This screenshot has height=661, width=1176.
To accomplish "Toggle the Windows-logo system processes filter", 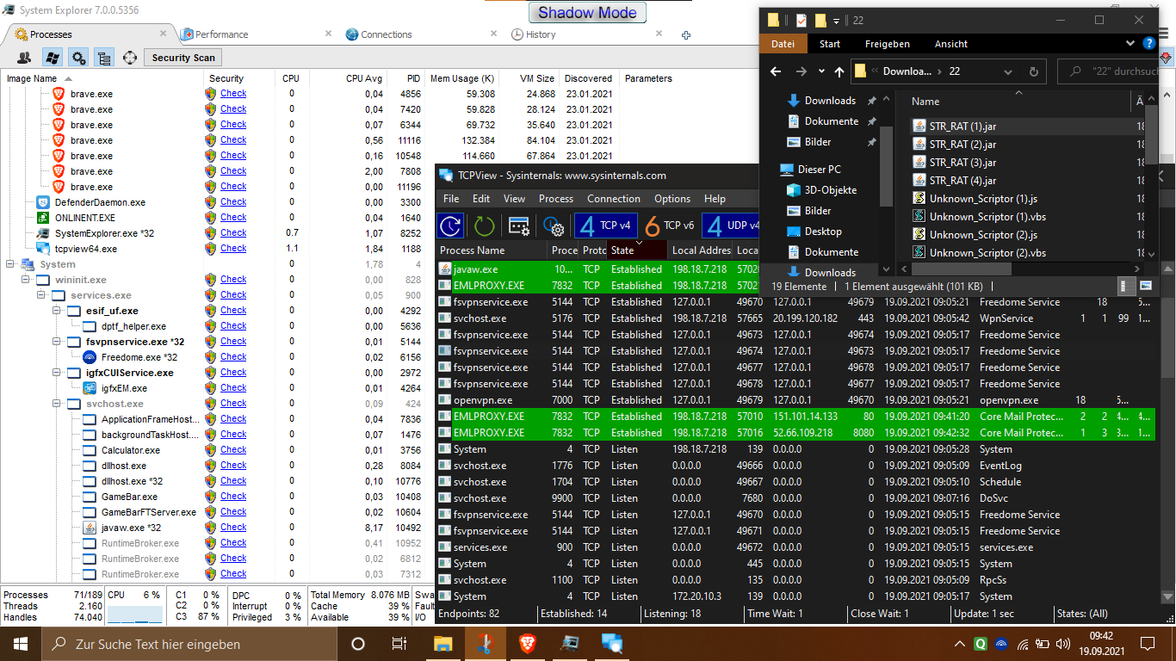I will coord(52,58).
